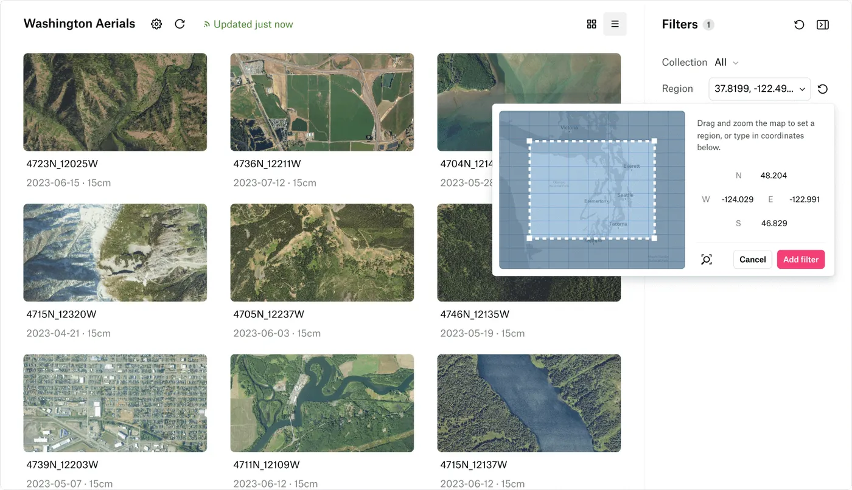
Task: Open the Collection dropdown set to All
Action: [x=727, y=62]
